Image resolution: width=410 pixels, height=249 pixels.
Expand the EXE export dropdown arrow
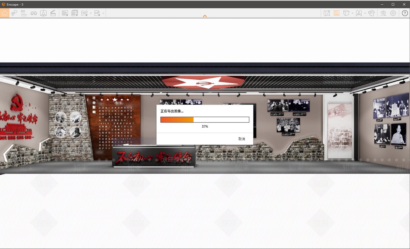[103, 13]
